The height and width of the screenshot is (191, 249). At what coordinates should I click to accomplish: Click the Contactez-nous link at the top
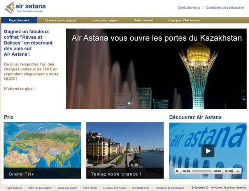pos(189,8)
